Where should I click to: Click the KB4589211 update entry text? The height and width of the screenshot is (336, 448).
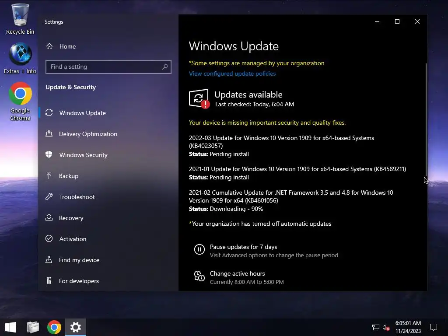pos(297,169)
